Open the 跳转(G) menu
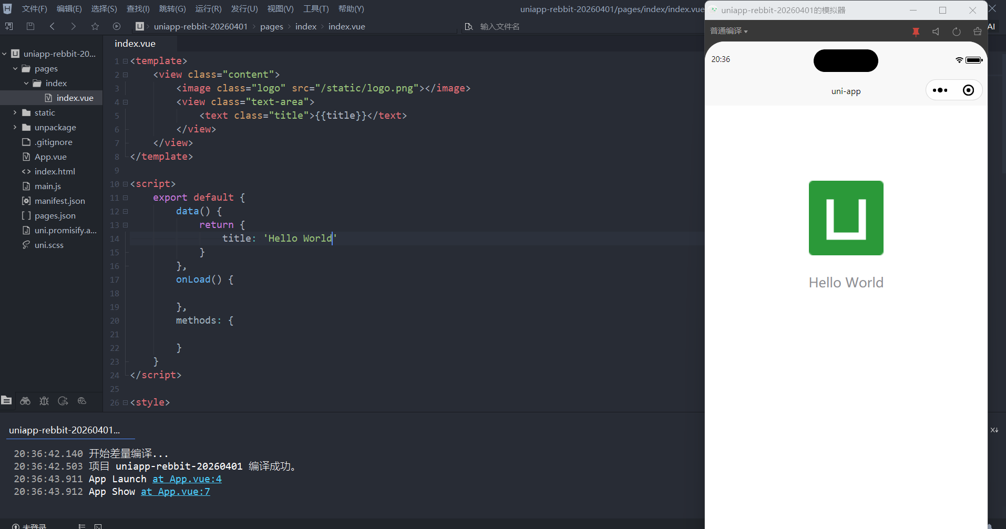 click(x=172, y=9)
